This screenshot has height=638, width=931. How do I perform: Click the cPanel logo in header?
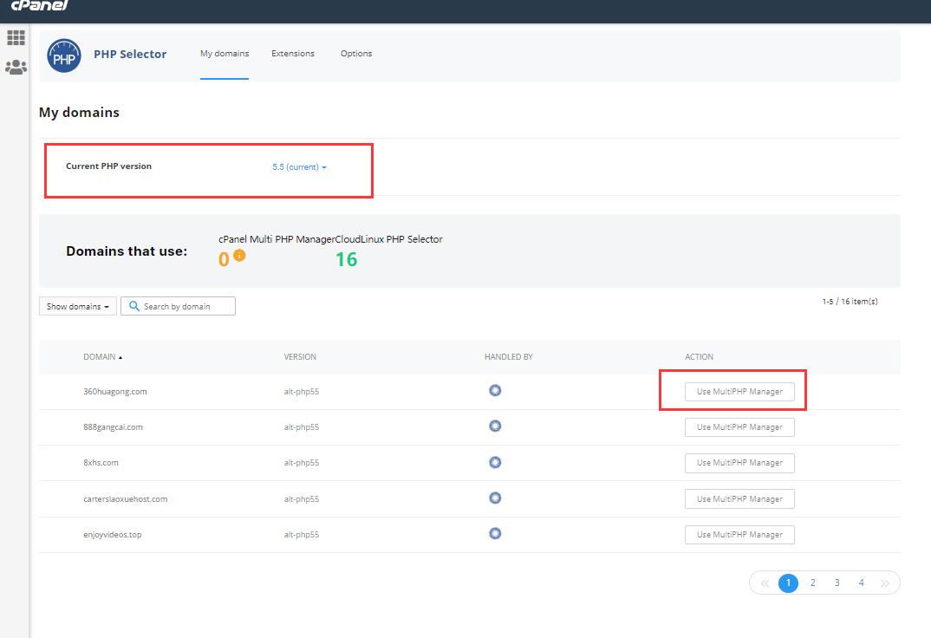click(39, 6)
